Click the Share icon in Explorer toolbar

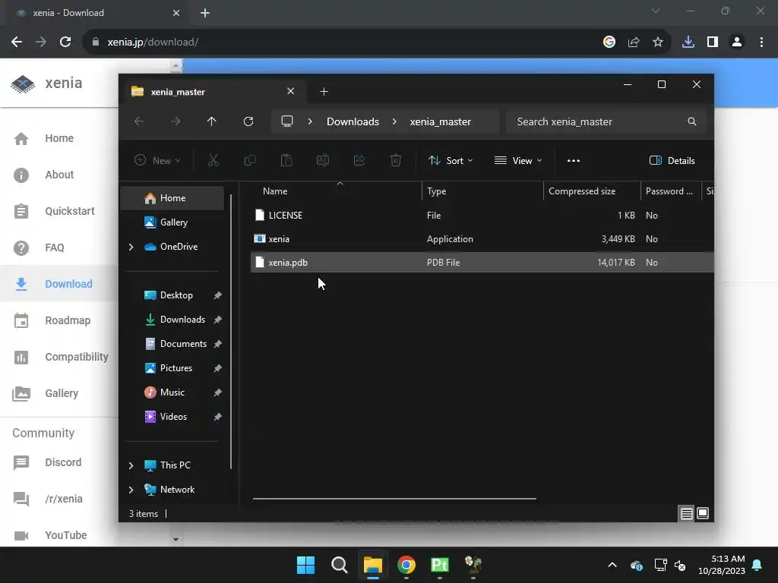click(359, 160)
